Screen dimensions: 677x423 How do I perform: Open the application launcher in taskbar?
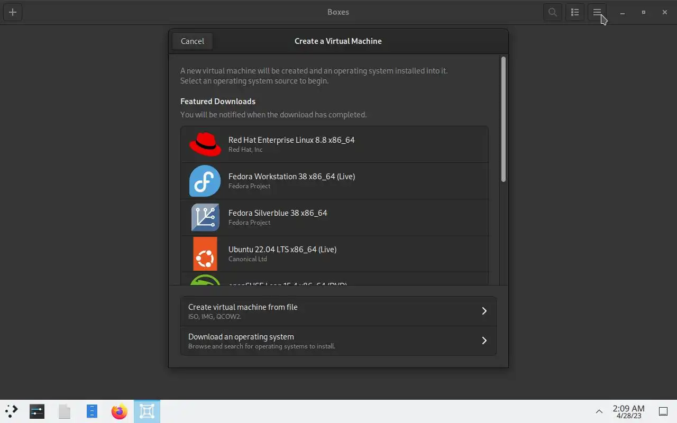point(12,411)
